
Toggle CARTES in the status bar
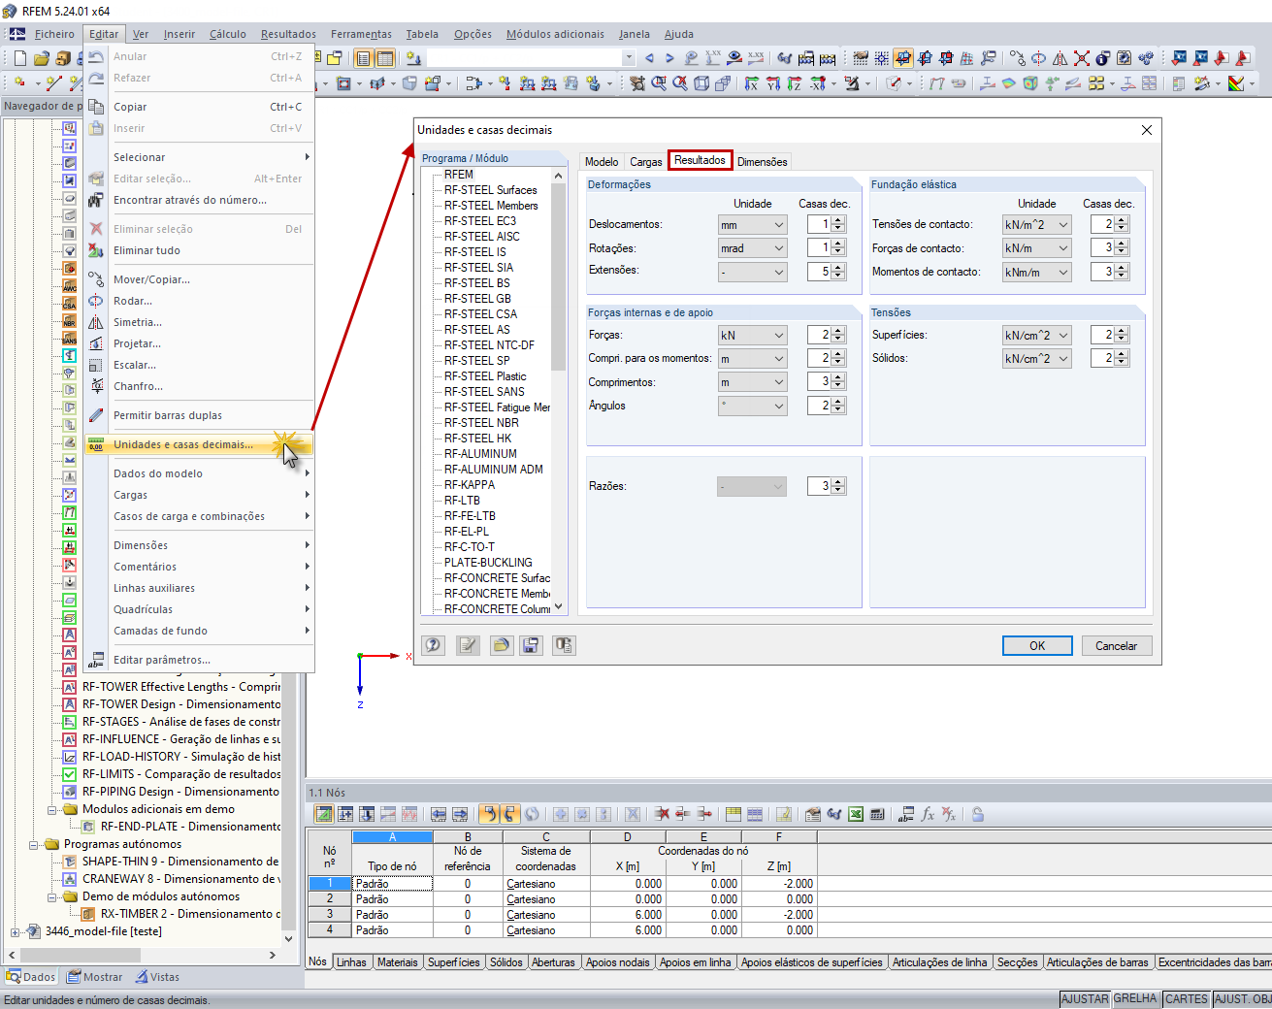(x=1187, y=999)
